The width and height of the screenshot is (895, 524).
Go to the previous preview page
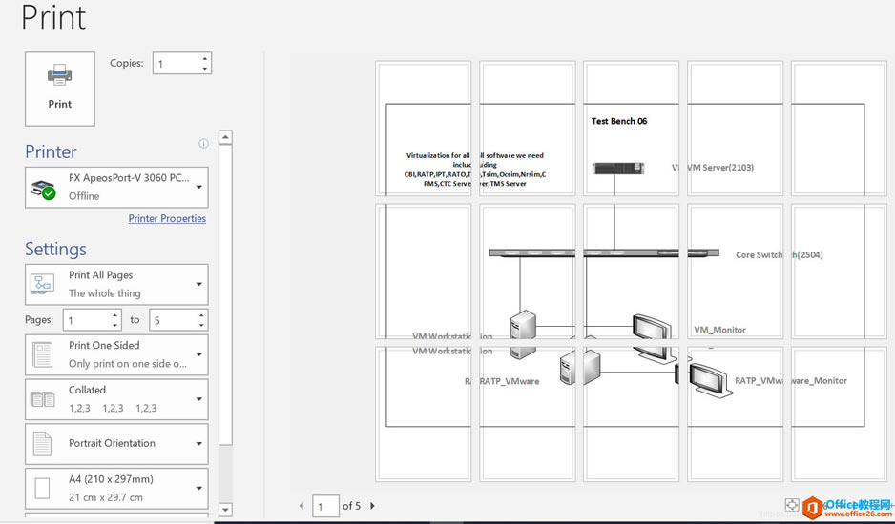tap(302, 506)
